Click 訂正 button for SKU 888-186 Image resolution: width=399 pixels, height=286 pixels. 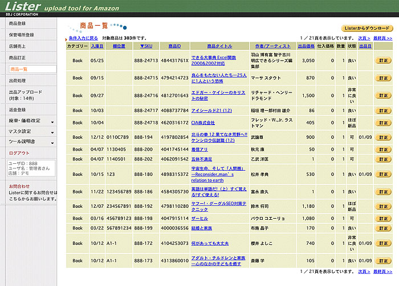pyautogui.click(x=383, y=192)
